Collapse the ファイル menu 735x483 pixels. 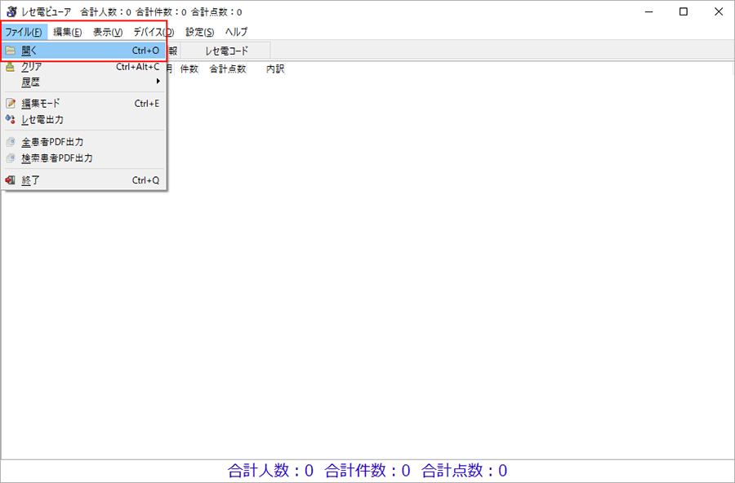tap(24, 32)
